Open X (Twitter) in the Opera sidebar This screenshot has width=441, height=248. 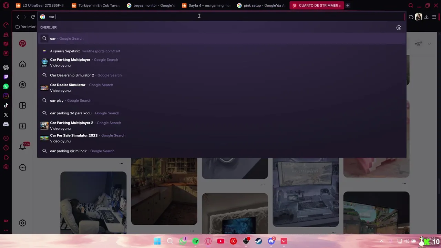(6, 115)
